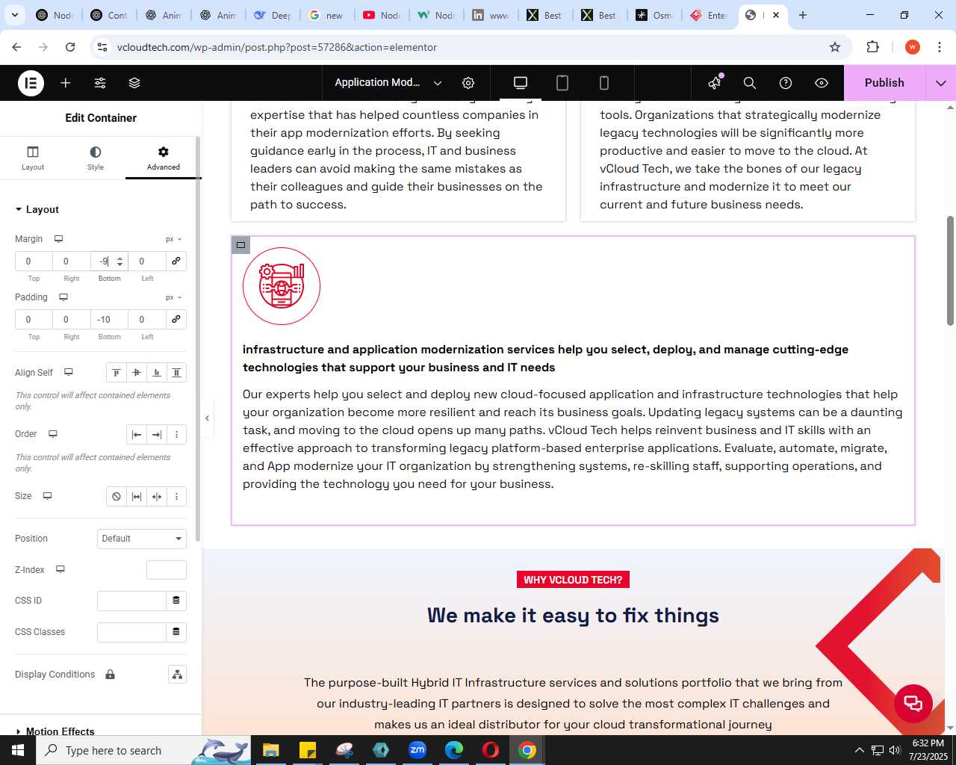The image size is (956, 765).
Task: Open What's New megaphone icon
Action: click(x=715, y=83)
